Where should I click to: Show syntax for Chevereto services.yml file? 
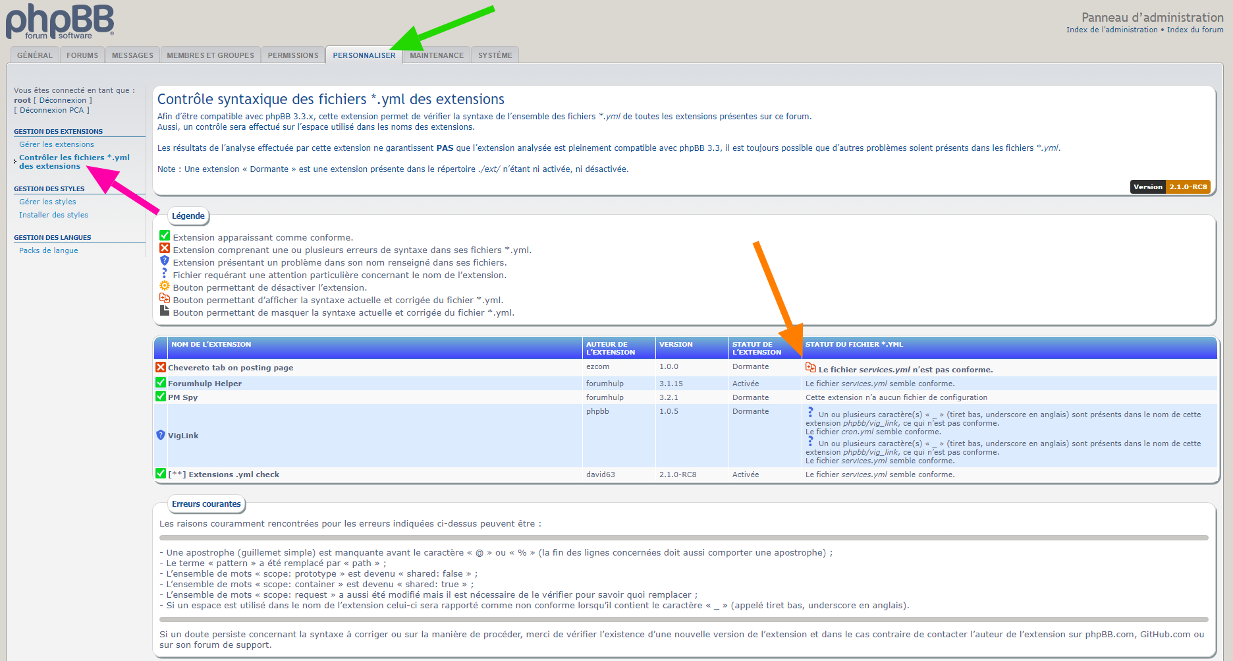tap(811, 368)
